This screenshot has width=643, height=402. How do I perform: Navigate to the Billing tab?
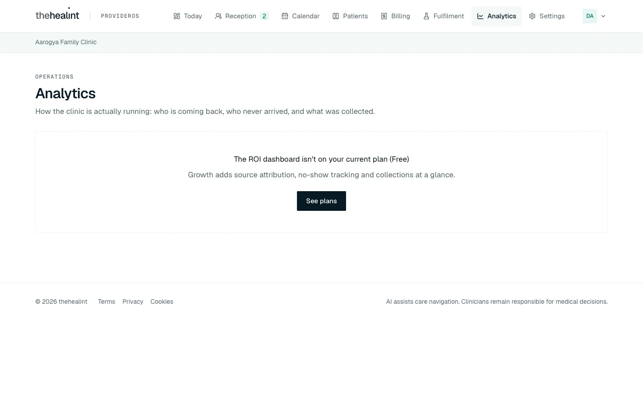(395, 16)
